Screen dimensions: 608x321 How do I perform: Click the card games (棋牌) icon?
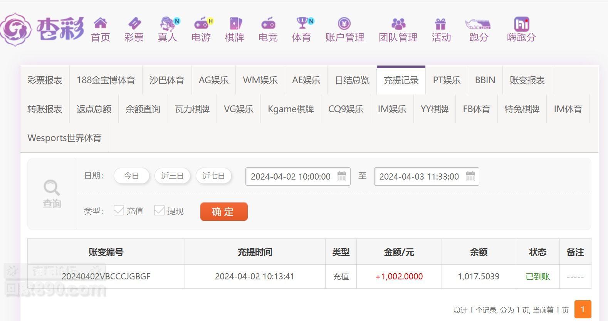tap(235, 24)
